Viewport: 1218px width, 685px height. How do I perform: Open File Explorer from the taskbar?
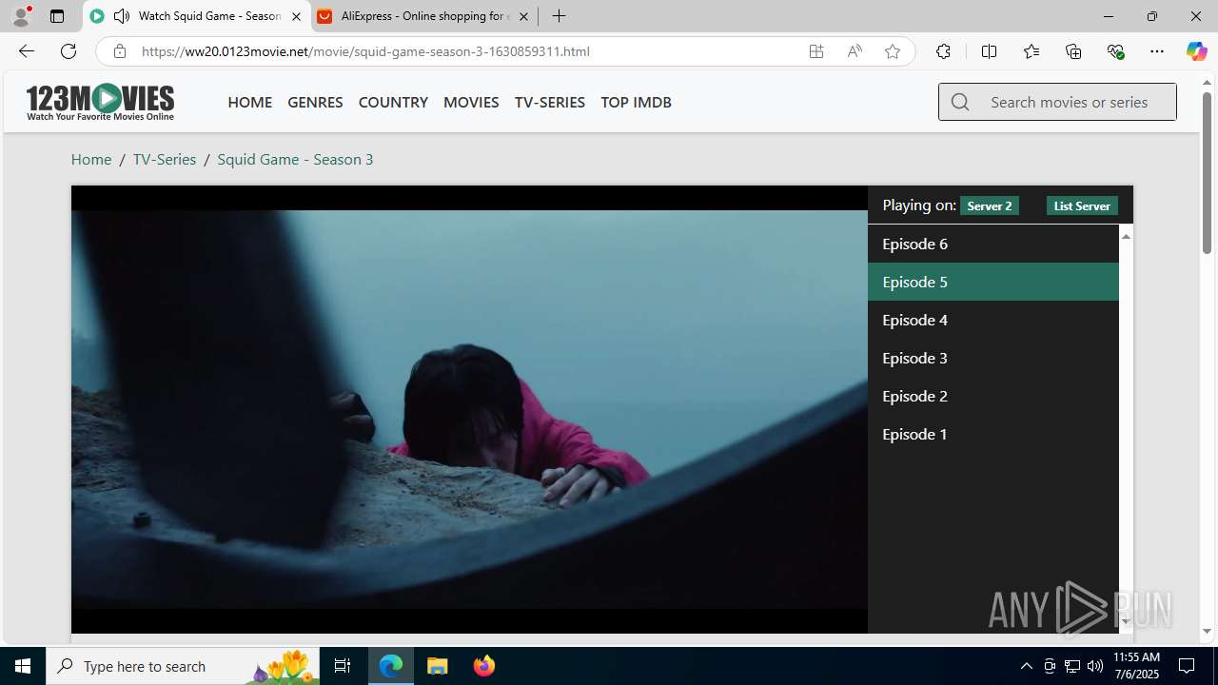(x=438, y=666)
